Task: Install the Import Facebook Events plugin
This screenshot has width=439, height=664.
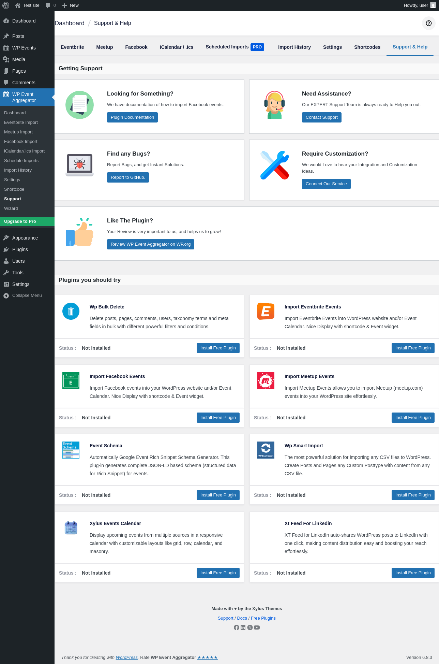Action: [218, 418]
